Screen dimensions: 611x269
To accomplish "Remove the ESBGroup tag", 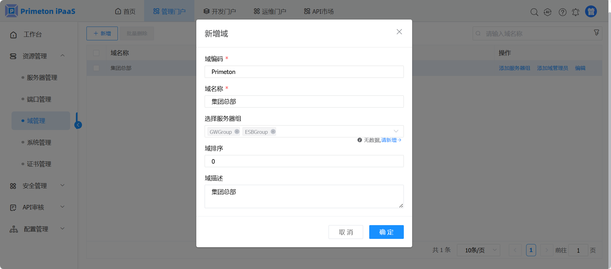I will click(273, 132).
